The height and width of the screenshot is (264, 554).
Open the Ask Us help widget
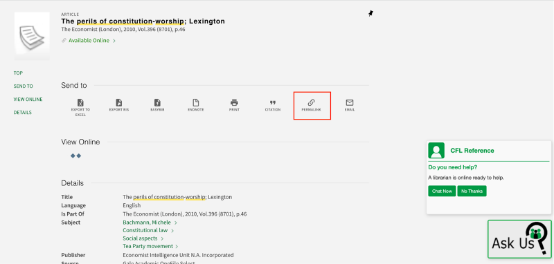[519, 239]
